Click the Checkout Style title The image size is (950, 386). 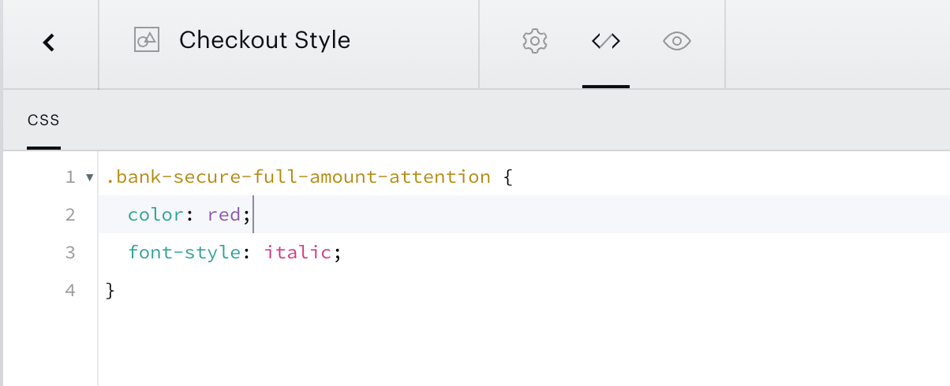264,40
